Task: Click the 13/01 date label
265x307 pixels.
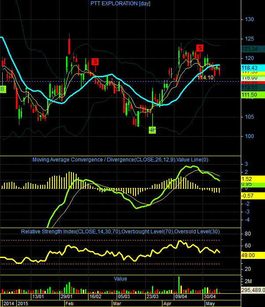Action: (38, 296)
